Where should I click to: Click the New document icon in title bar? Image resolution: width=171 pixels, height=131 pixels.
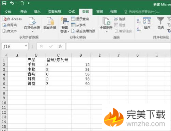(x=22, y=3)
